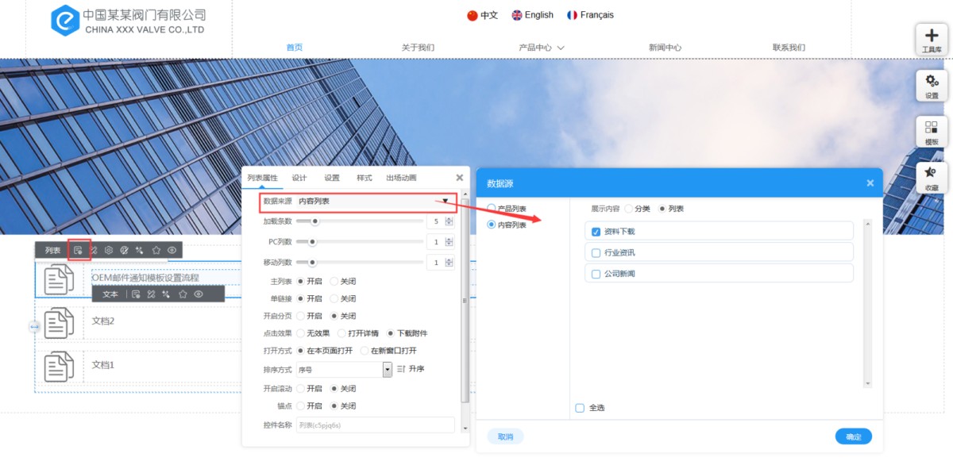Switch to the 样式 tab
This screenshot has height=465, width=953.
coord(364,178)
